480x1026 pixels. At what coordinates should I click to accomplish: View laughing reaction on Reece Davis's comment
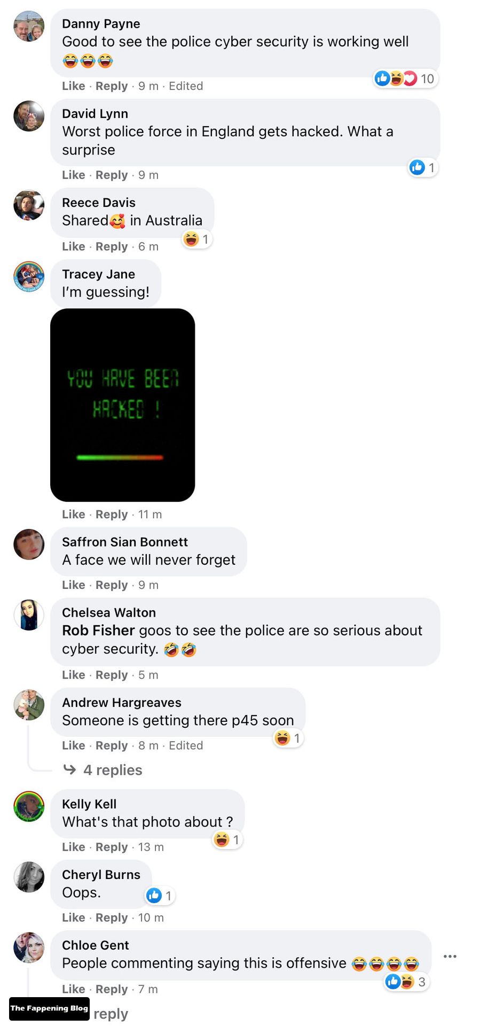(197, 239)
